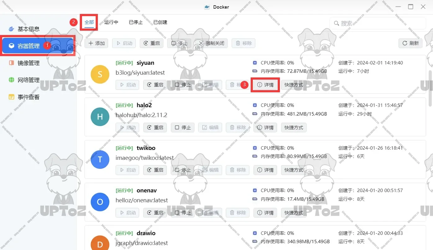Click the blue T avatar of twikoo
This screenshot has height=250, width=433.
(100, 160)
